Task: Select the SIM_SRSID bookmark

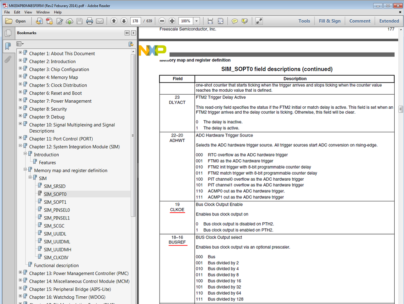Action: [x=55, y=186]
